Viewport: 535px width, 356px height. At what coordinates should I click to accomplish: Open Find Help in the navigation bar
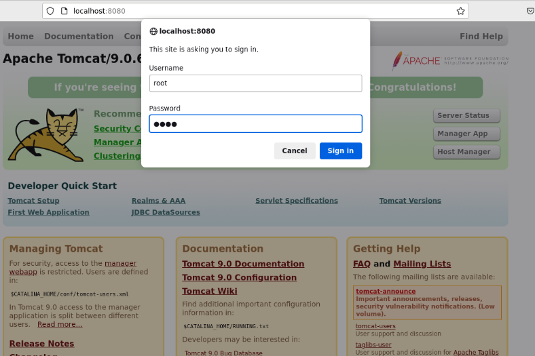click(x=481, y=37)
